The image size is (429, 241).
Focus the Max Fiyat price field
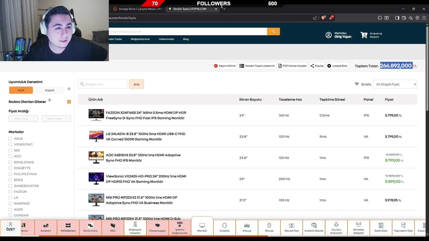56,118
